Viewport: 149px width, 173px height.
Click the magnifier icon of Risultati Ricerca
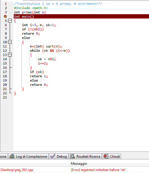tap(73, 156)
